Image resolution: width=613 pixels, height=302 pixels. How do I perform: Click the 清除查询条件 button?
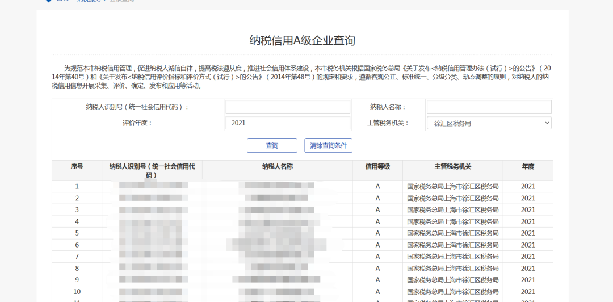328,145
